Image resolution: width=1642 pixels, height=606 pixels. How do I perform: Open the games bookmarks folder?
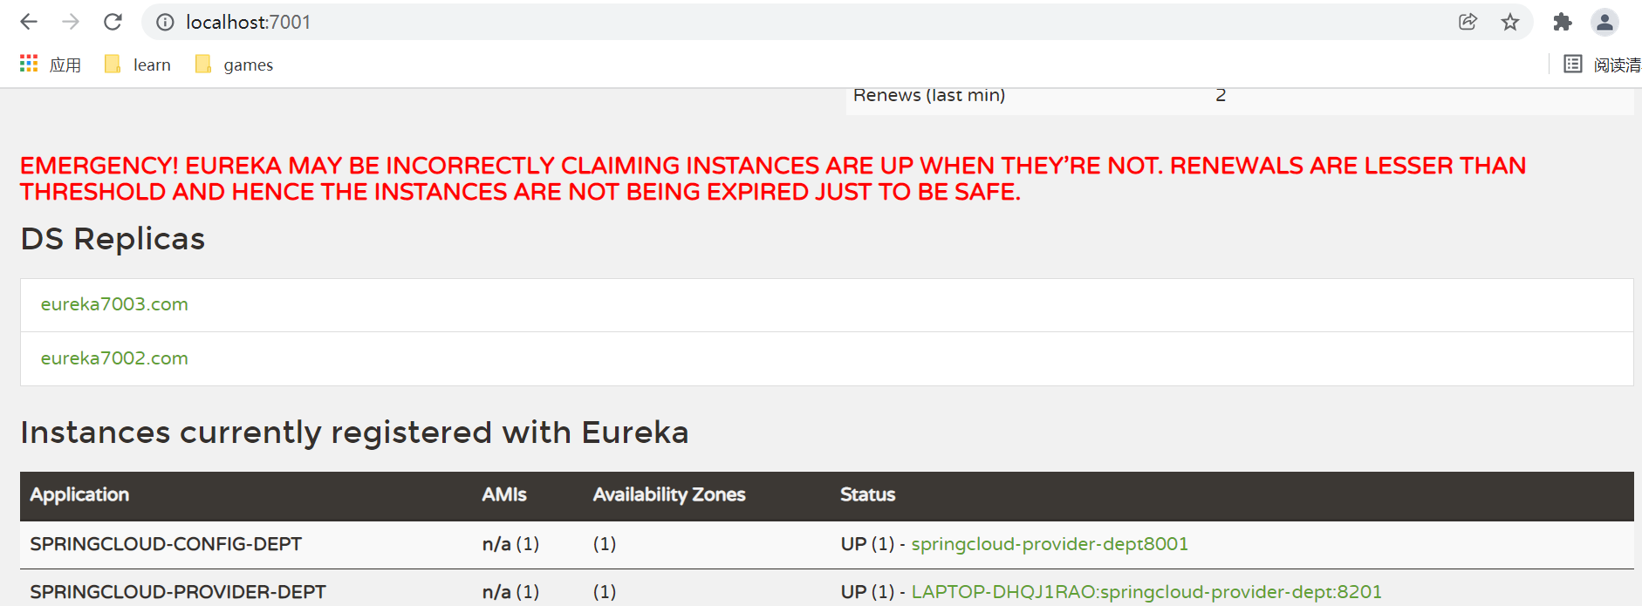235,65
